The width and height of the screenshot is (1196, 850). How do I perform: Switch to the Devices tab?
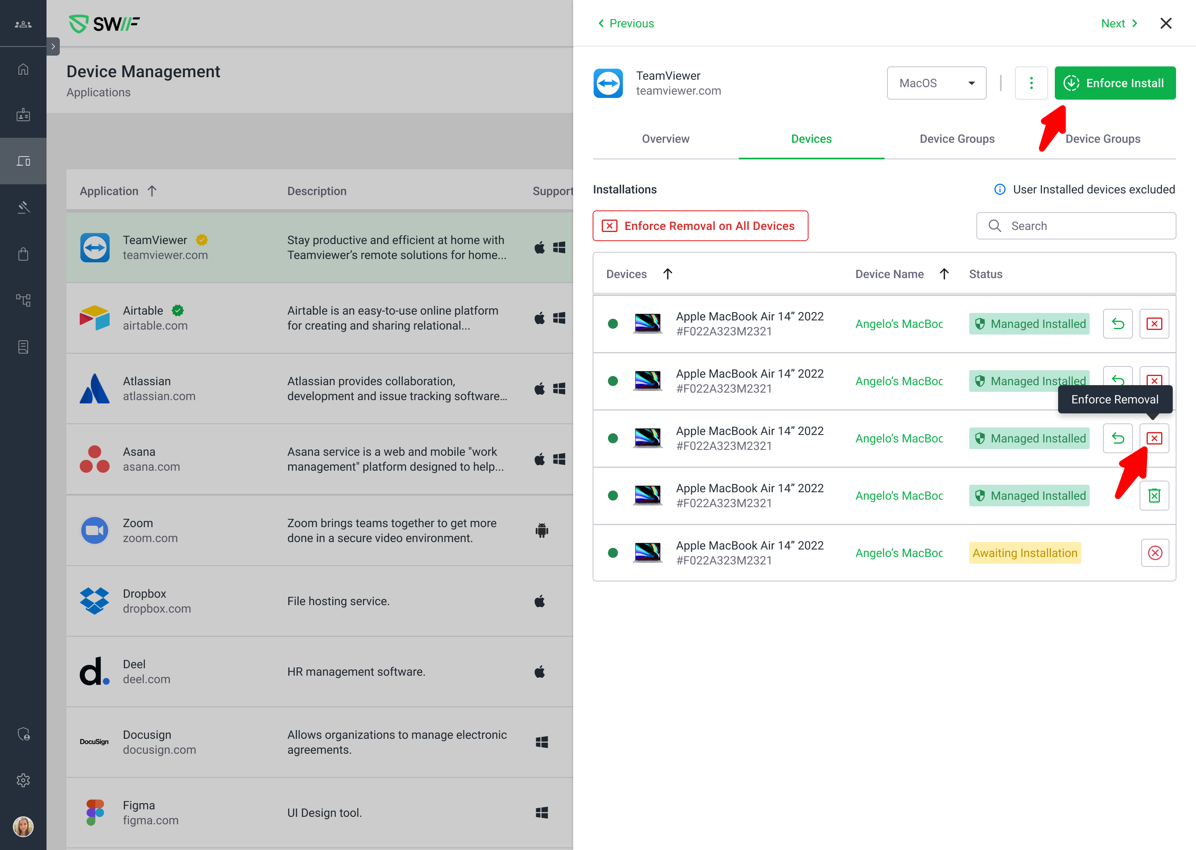(x=811, y=139)
